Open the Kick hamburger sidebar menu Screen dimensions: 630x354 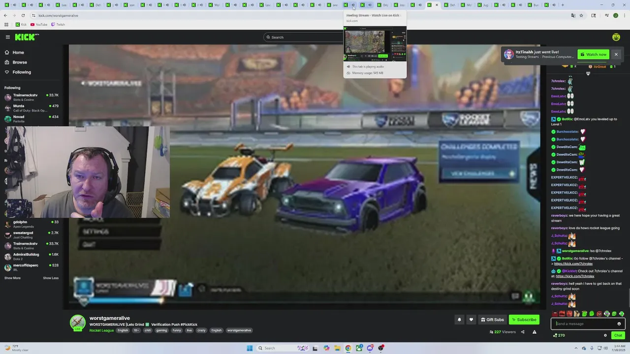tap(8, 37)
